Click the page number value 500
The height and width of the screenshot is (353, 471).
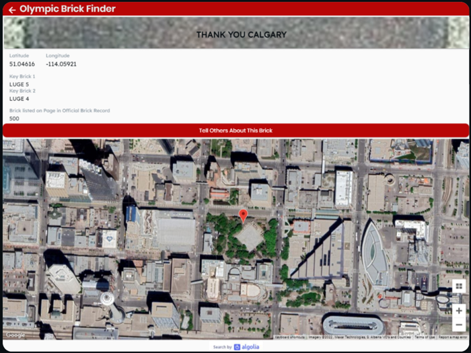pos(14,118)
